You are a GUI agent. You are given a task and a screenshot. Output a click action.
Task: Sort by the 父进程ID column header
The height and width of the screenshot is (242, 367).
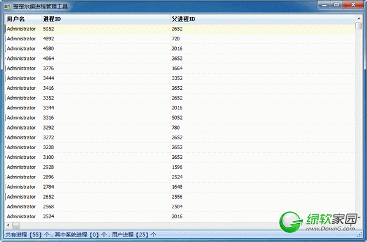(262, 19)
